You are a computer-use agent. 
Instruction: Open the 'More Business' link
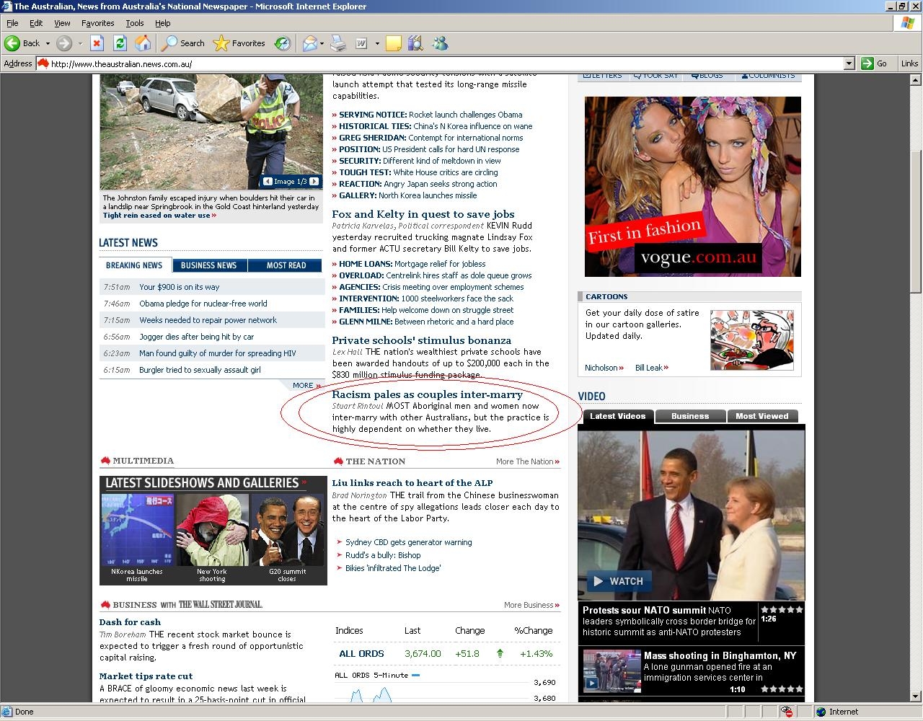click(x=531, y=605)
